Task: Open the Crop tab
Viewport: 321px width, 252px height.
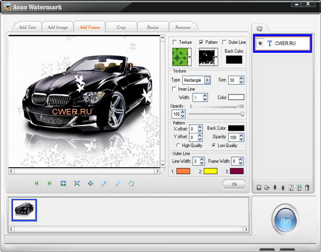Action: (121, 27)
